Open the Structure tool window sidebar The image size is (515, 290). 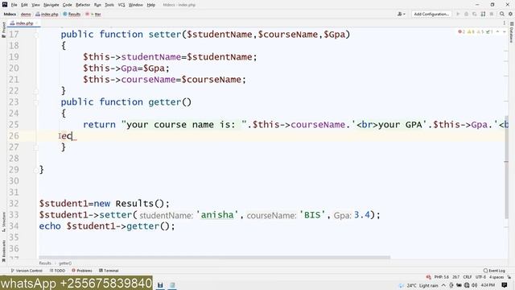(3, 222)
